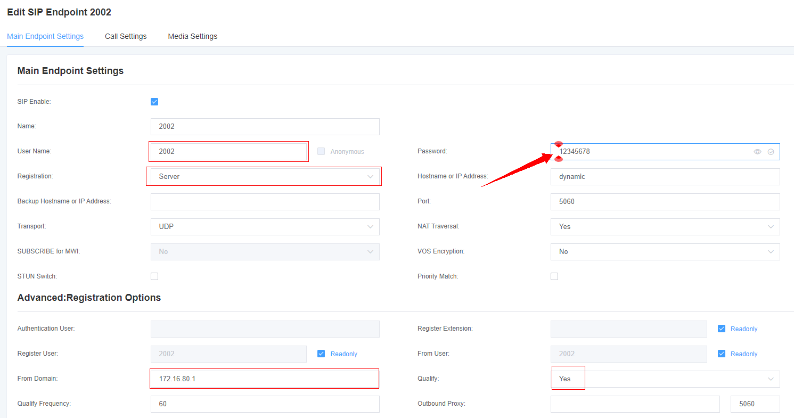
Task: Uncheck the SIP Enable checkbox
Action: 154,102
